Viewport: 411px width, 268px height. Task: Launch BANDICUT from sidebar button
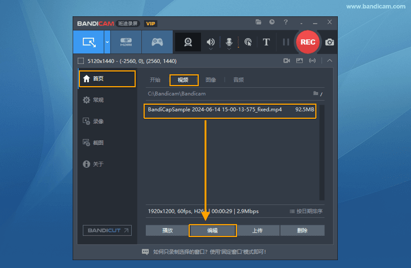click(107, 230)
